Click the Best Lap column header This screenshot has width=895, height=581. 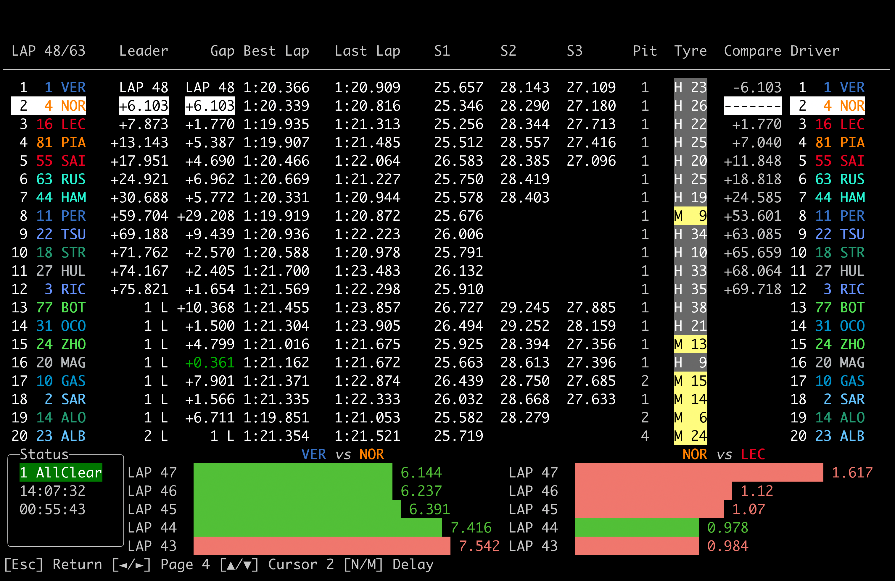[x=276, y=51]
